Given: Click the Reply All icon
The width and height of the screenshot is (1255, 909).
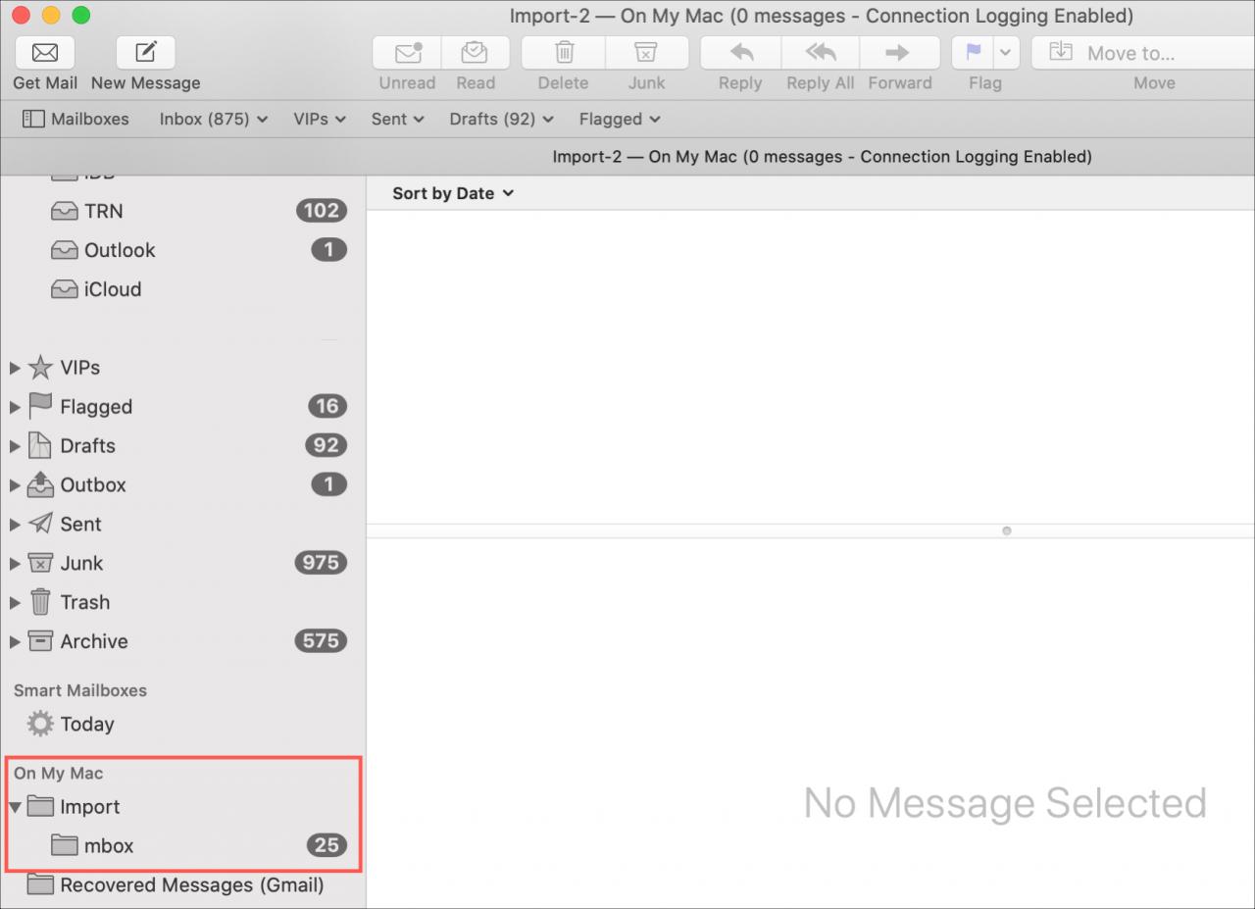Looking at the screenshot, I should [821, 52].
